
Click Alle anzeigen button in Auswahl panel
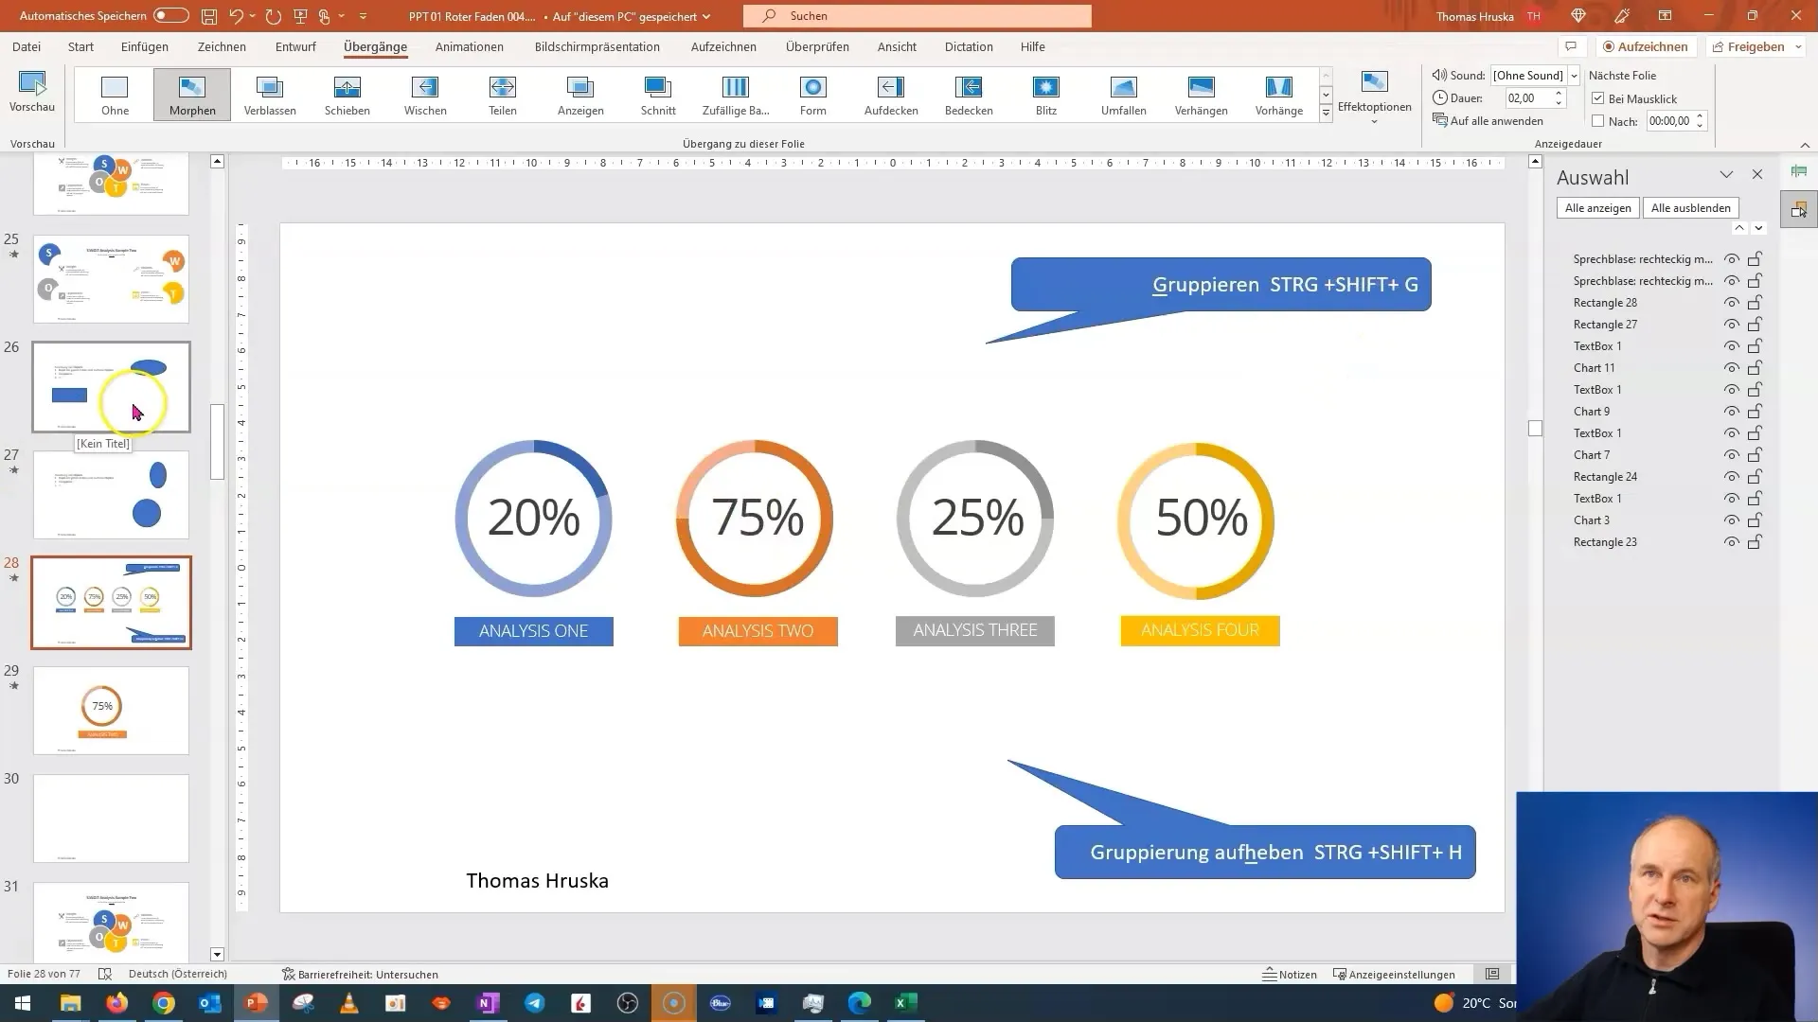[x=1599, y=207]
